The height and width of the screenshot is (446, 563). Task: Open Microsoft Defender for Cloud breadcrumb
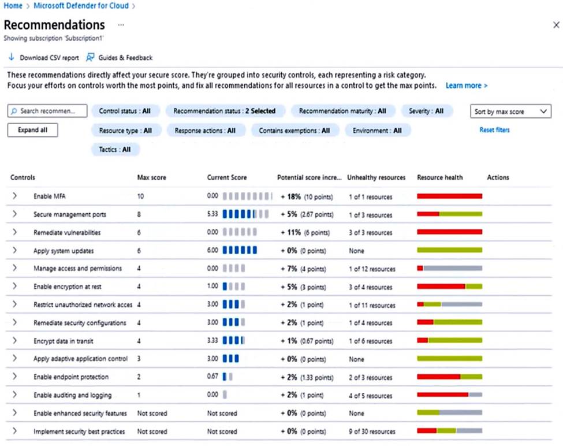click(x=81, y=6)
